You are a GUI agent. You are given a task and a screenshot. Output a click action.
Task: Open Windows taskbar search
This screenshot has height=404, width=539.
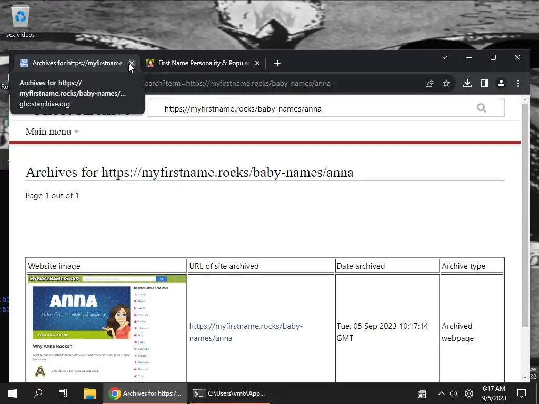coord(38,393)
